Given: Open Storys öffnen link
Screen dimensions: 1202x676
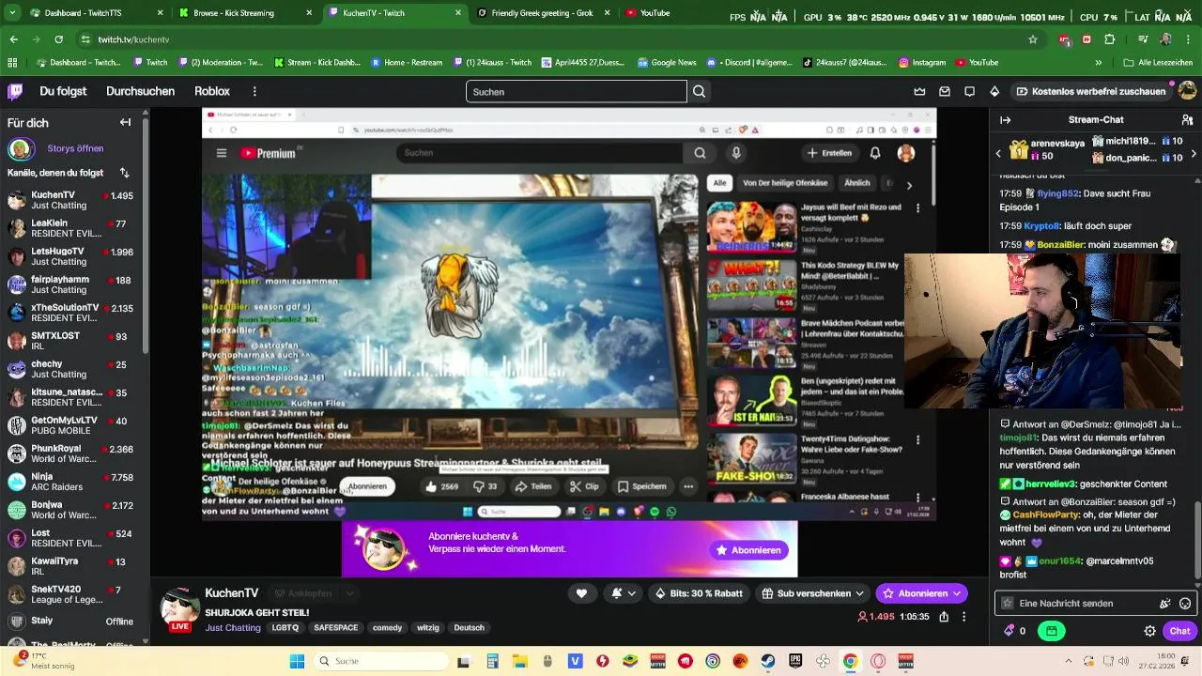Looking at the screenshot, I should 75,148.
